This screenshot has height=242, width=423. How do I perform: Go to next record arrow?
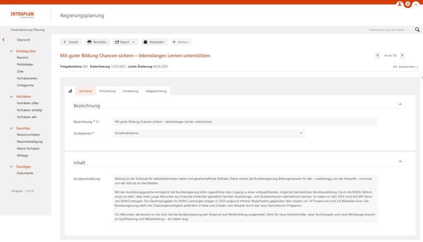point(403,55)
